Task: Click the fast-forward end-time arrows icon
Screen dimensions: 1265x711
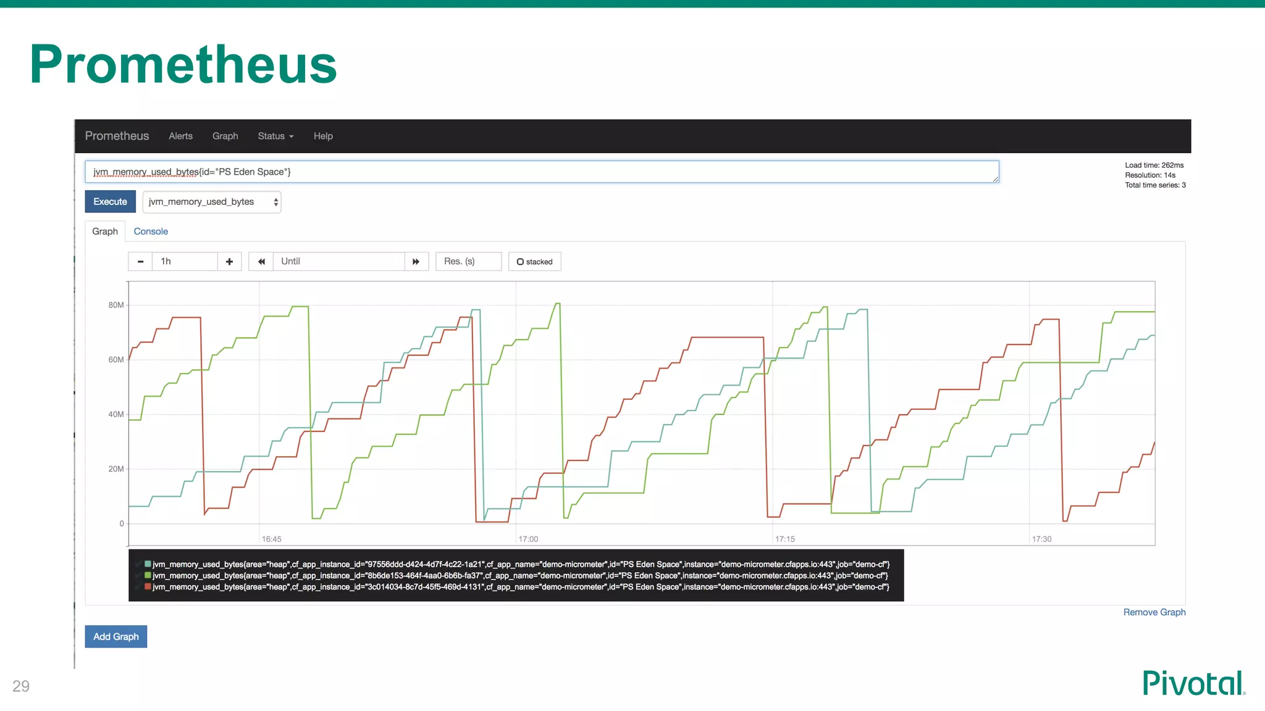Action: pos(416,262)
